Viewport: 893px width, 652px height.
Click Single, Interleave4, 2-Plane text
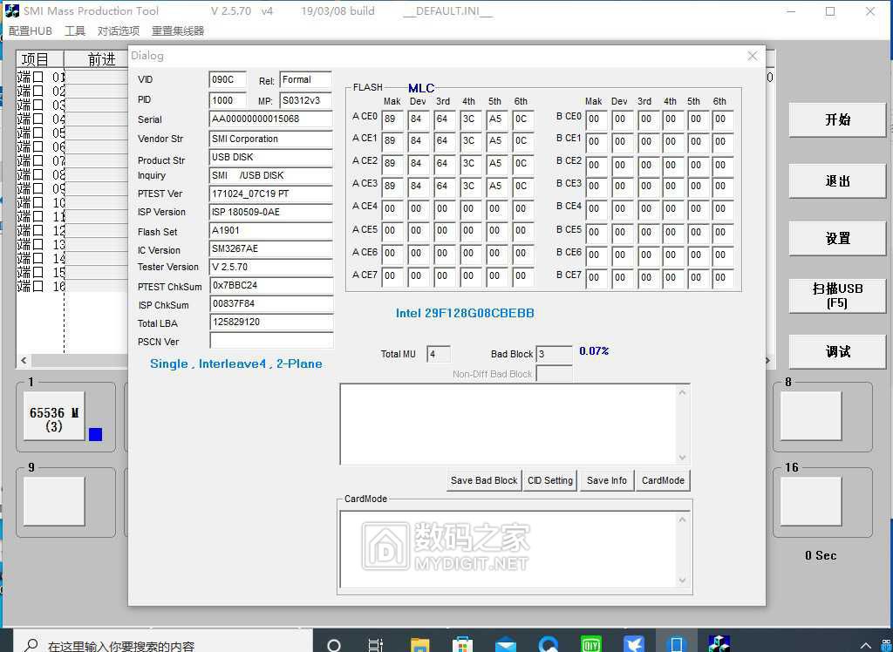pyautogui.click(x=235, y=363)
